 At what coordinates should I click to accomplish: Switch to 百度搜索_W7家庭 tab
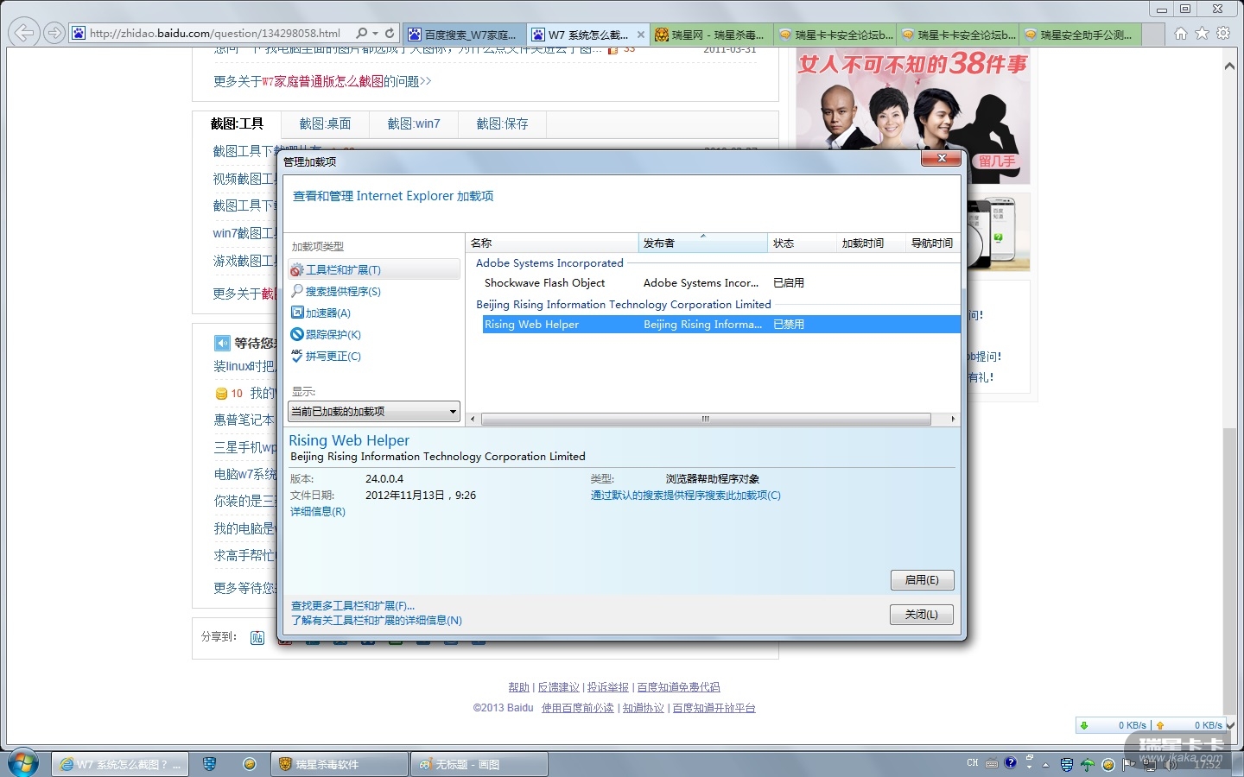[x=464, y=35]
